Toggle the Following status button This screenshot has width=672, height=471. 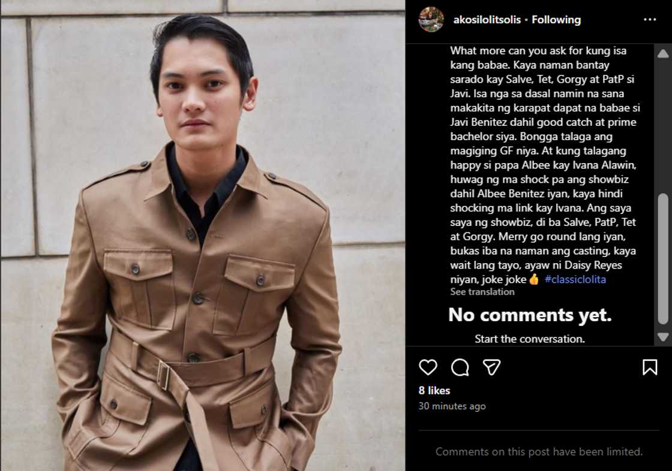pos(556,20)
